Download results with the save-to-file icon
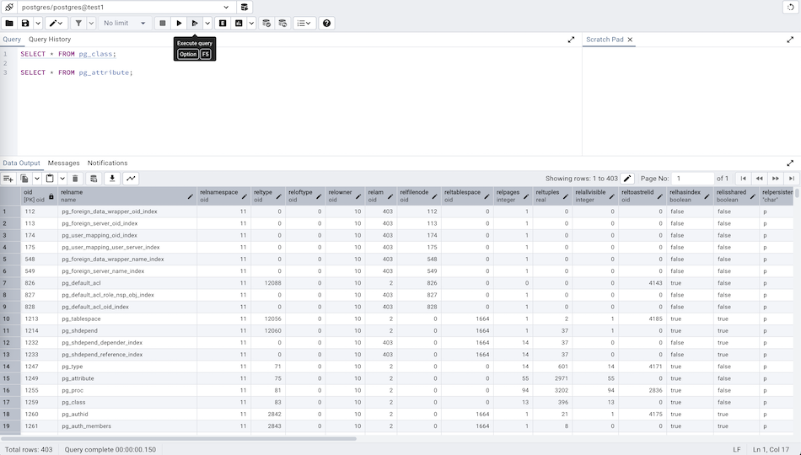Viewport: 801px width, 455px height. coord(112,179)
